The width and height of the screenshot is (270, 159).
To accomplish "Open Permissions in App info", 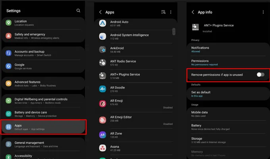I will pos(228,62).
